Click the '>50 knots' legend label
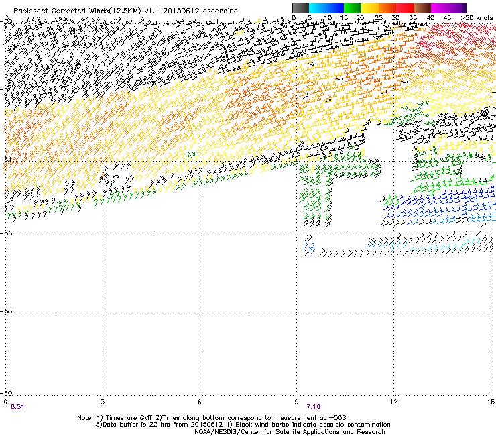 (477, 18)
